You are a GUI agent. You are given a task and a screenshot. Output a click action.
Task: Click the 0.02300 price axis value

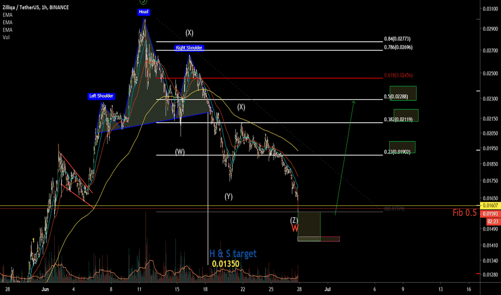pos(490,99)
